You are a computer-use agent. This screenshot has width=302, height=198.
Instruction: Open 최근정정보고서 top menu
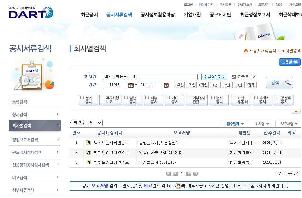[x=255, y=15]
